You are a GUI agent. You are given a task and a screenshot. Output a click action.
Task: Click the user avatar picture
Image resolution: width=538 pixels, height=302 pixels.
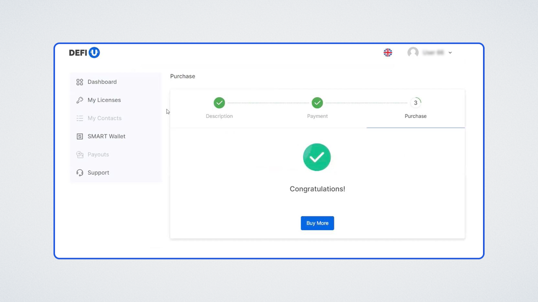pos(413,52)
